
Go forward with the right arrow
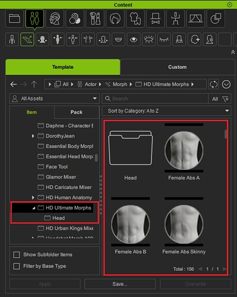click(24, 84)
